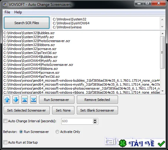Select System32\Mystify.scr in list
The image size is (168, 150).
coord(29,37)
